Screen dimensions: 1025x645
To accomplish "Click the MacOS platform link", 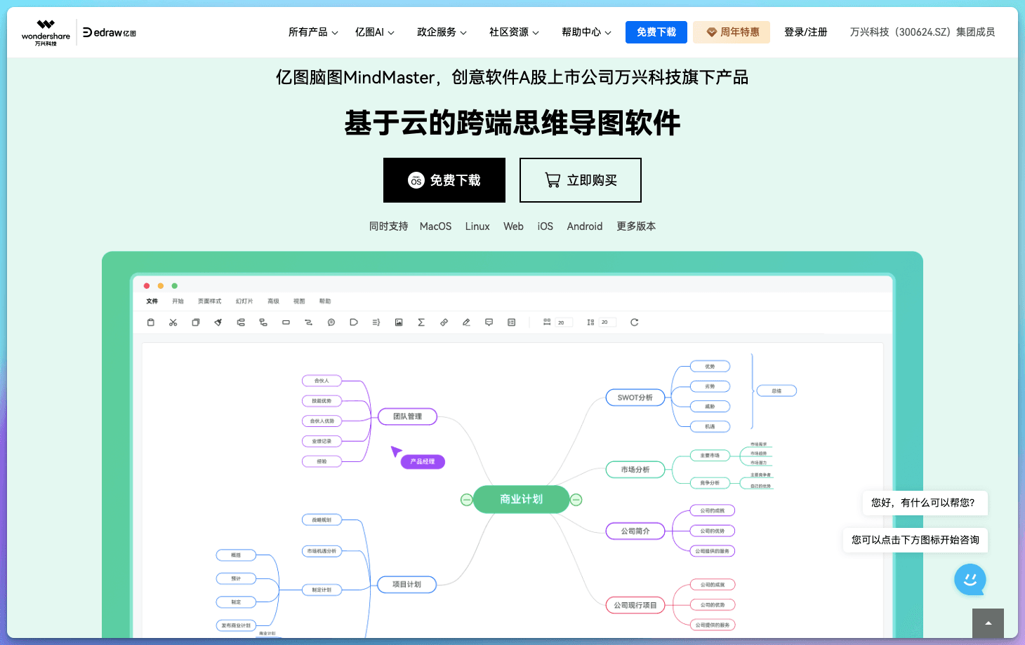I will pyautogui.click(x=435, y=226).
